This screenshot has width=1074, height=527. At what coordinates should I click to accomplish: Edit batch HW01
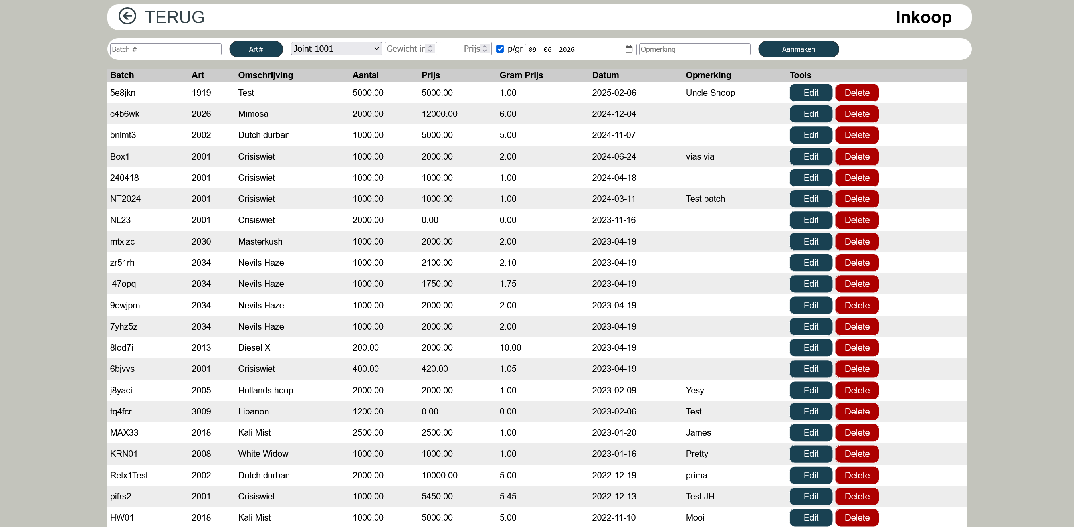pyautogui.click(x=810, y=517)
